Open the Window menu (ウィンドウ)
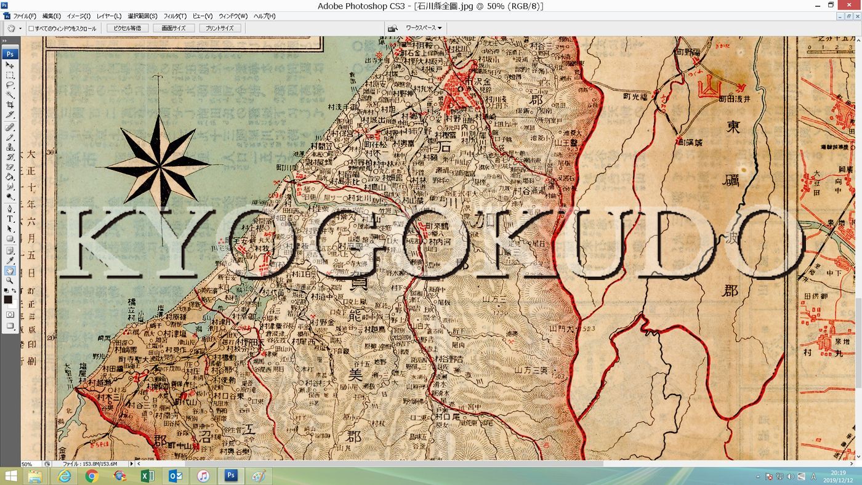Screen dimensions: 862x485 (x=233, y=16)
